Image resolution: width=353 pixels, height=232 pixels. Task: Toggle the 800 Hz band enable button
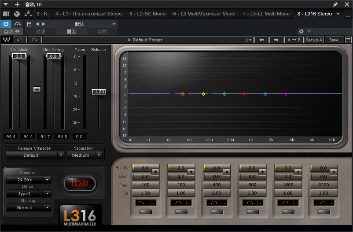[x=252, y=212]
